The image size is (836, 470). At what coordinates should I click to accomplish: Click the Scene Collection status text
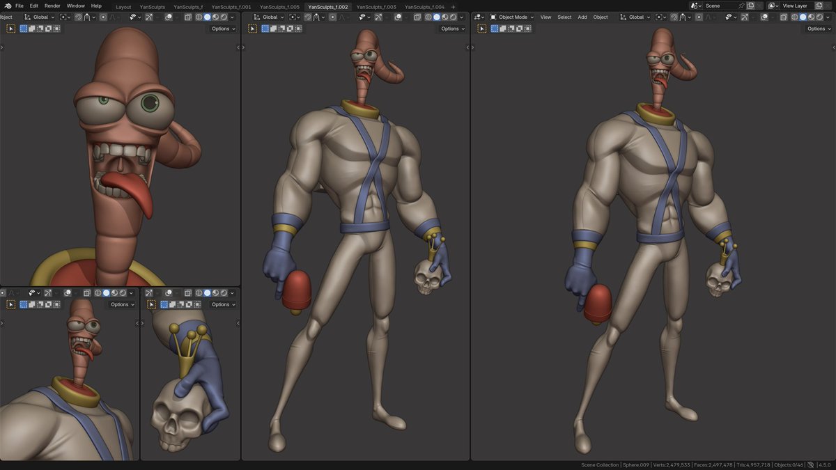[x=600, y=464]
